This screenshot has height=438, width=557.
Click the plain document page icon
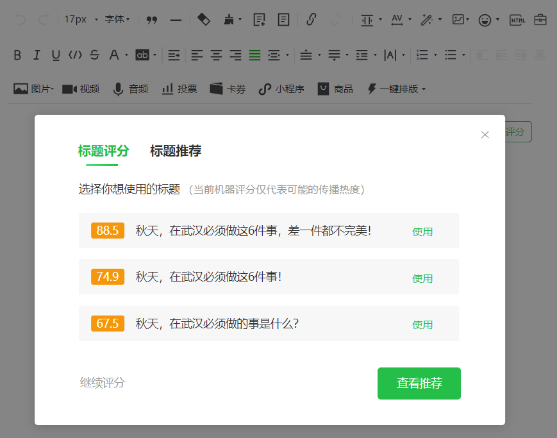click(x=283, y=19)
